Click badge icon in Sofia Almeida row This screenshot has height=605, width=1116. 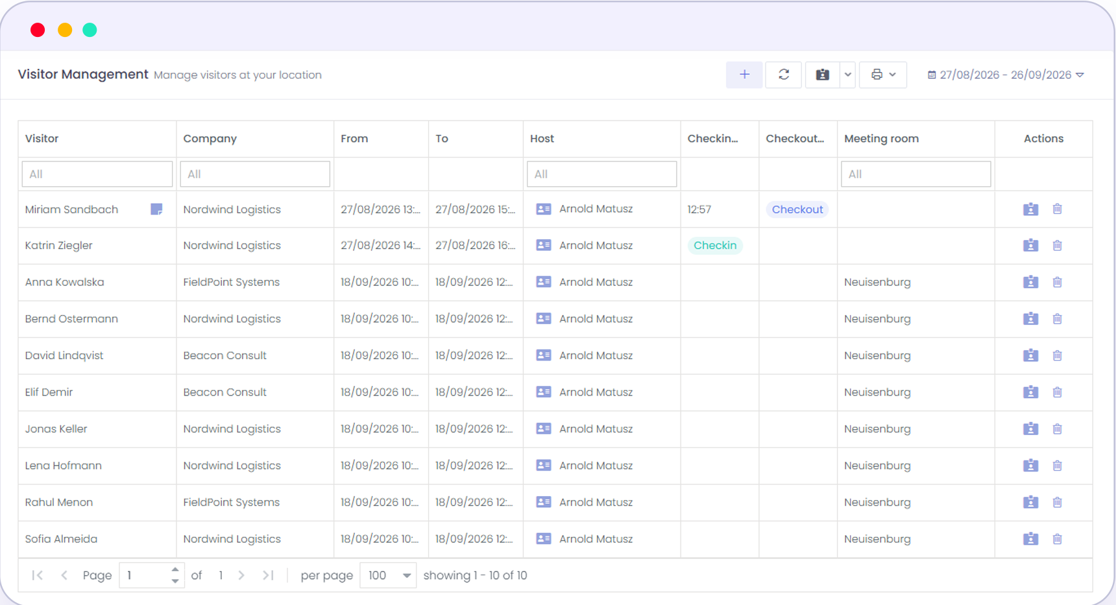(x=1030, y=539)
